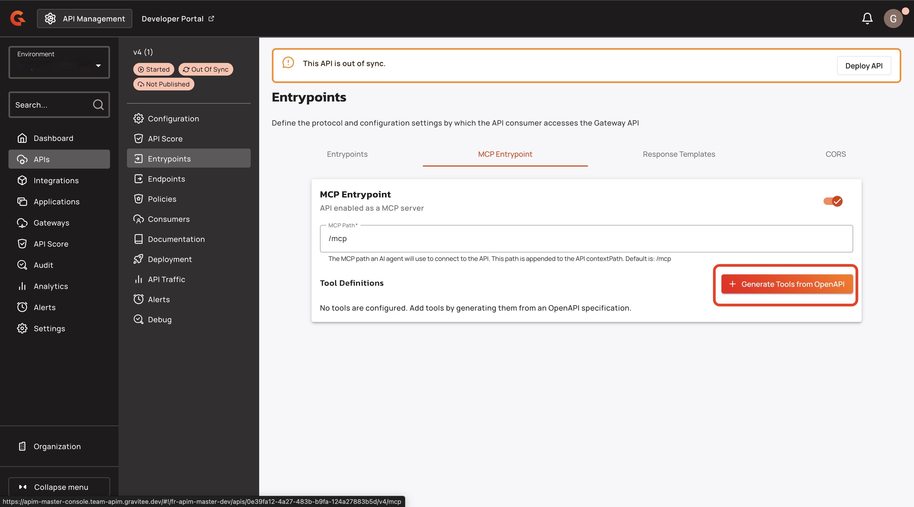This screenshot has width=914, height=507.
Task: Open Developer Portal external link
Action: click(178, 19)
